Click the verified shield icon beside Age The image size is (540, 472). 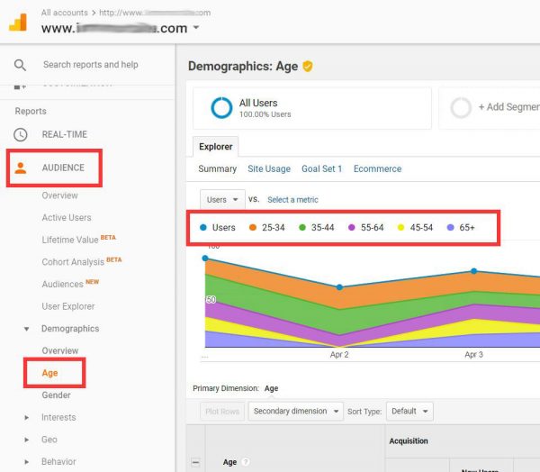click(308, 67)
